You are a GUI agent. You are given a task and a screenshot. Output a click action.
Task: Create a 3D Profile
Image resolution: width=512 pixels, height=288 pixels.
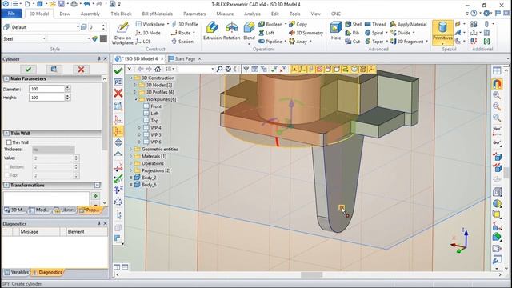(185, 24)
